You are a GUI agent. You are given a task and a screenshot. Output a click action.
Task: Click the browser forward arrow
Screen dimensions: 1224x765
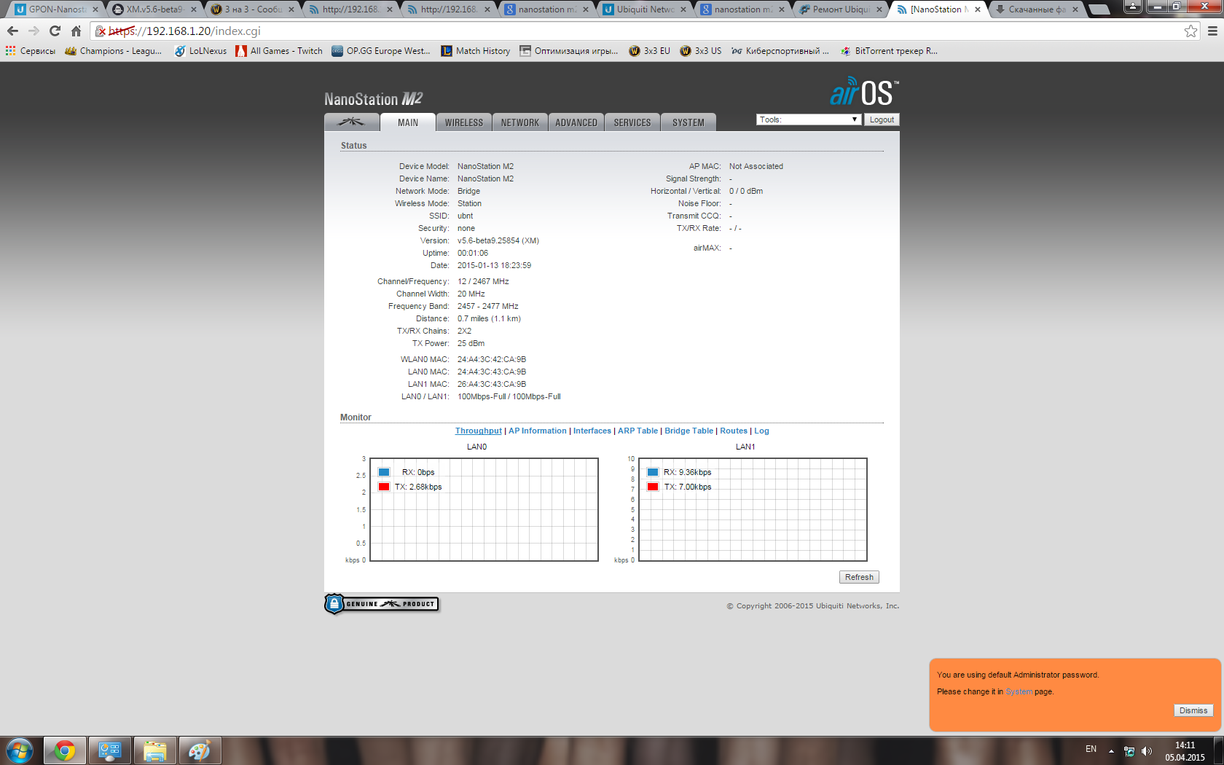tap(34, 31)
